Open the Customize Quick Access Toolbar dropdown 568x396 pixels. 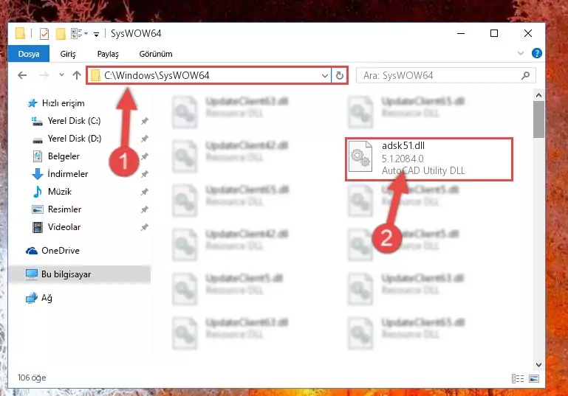(x=96, y=35)
